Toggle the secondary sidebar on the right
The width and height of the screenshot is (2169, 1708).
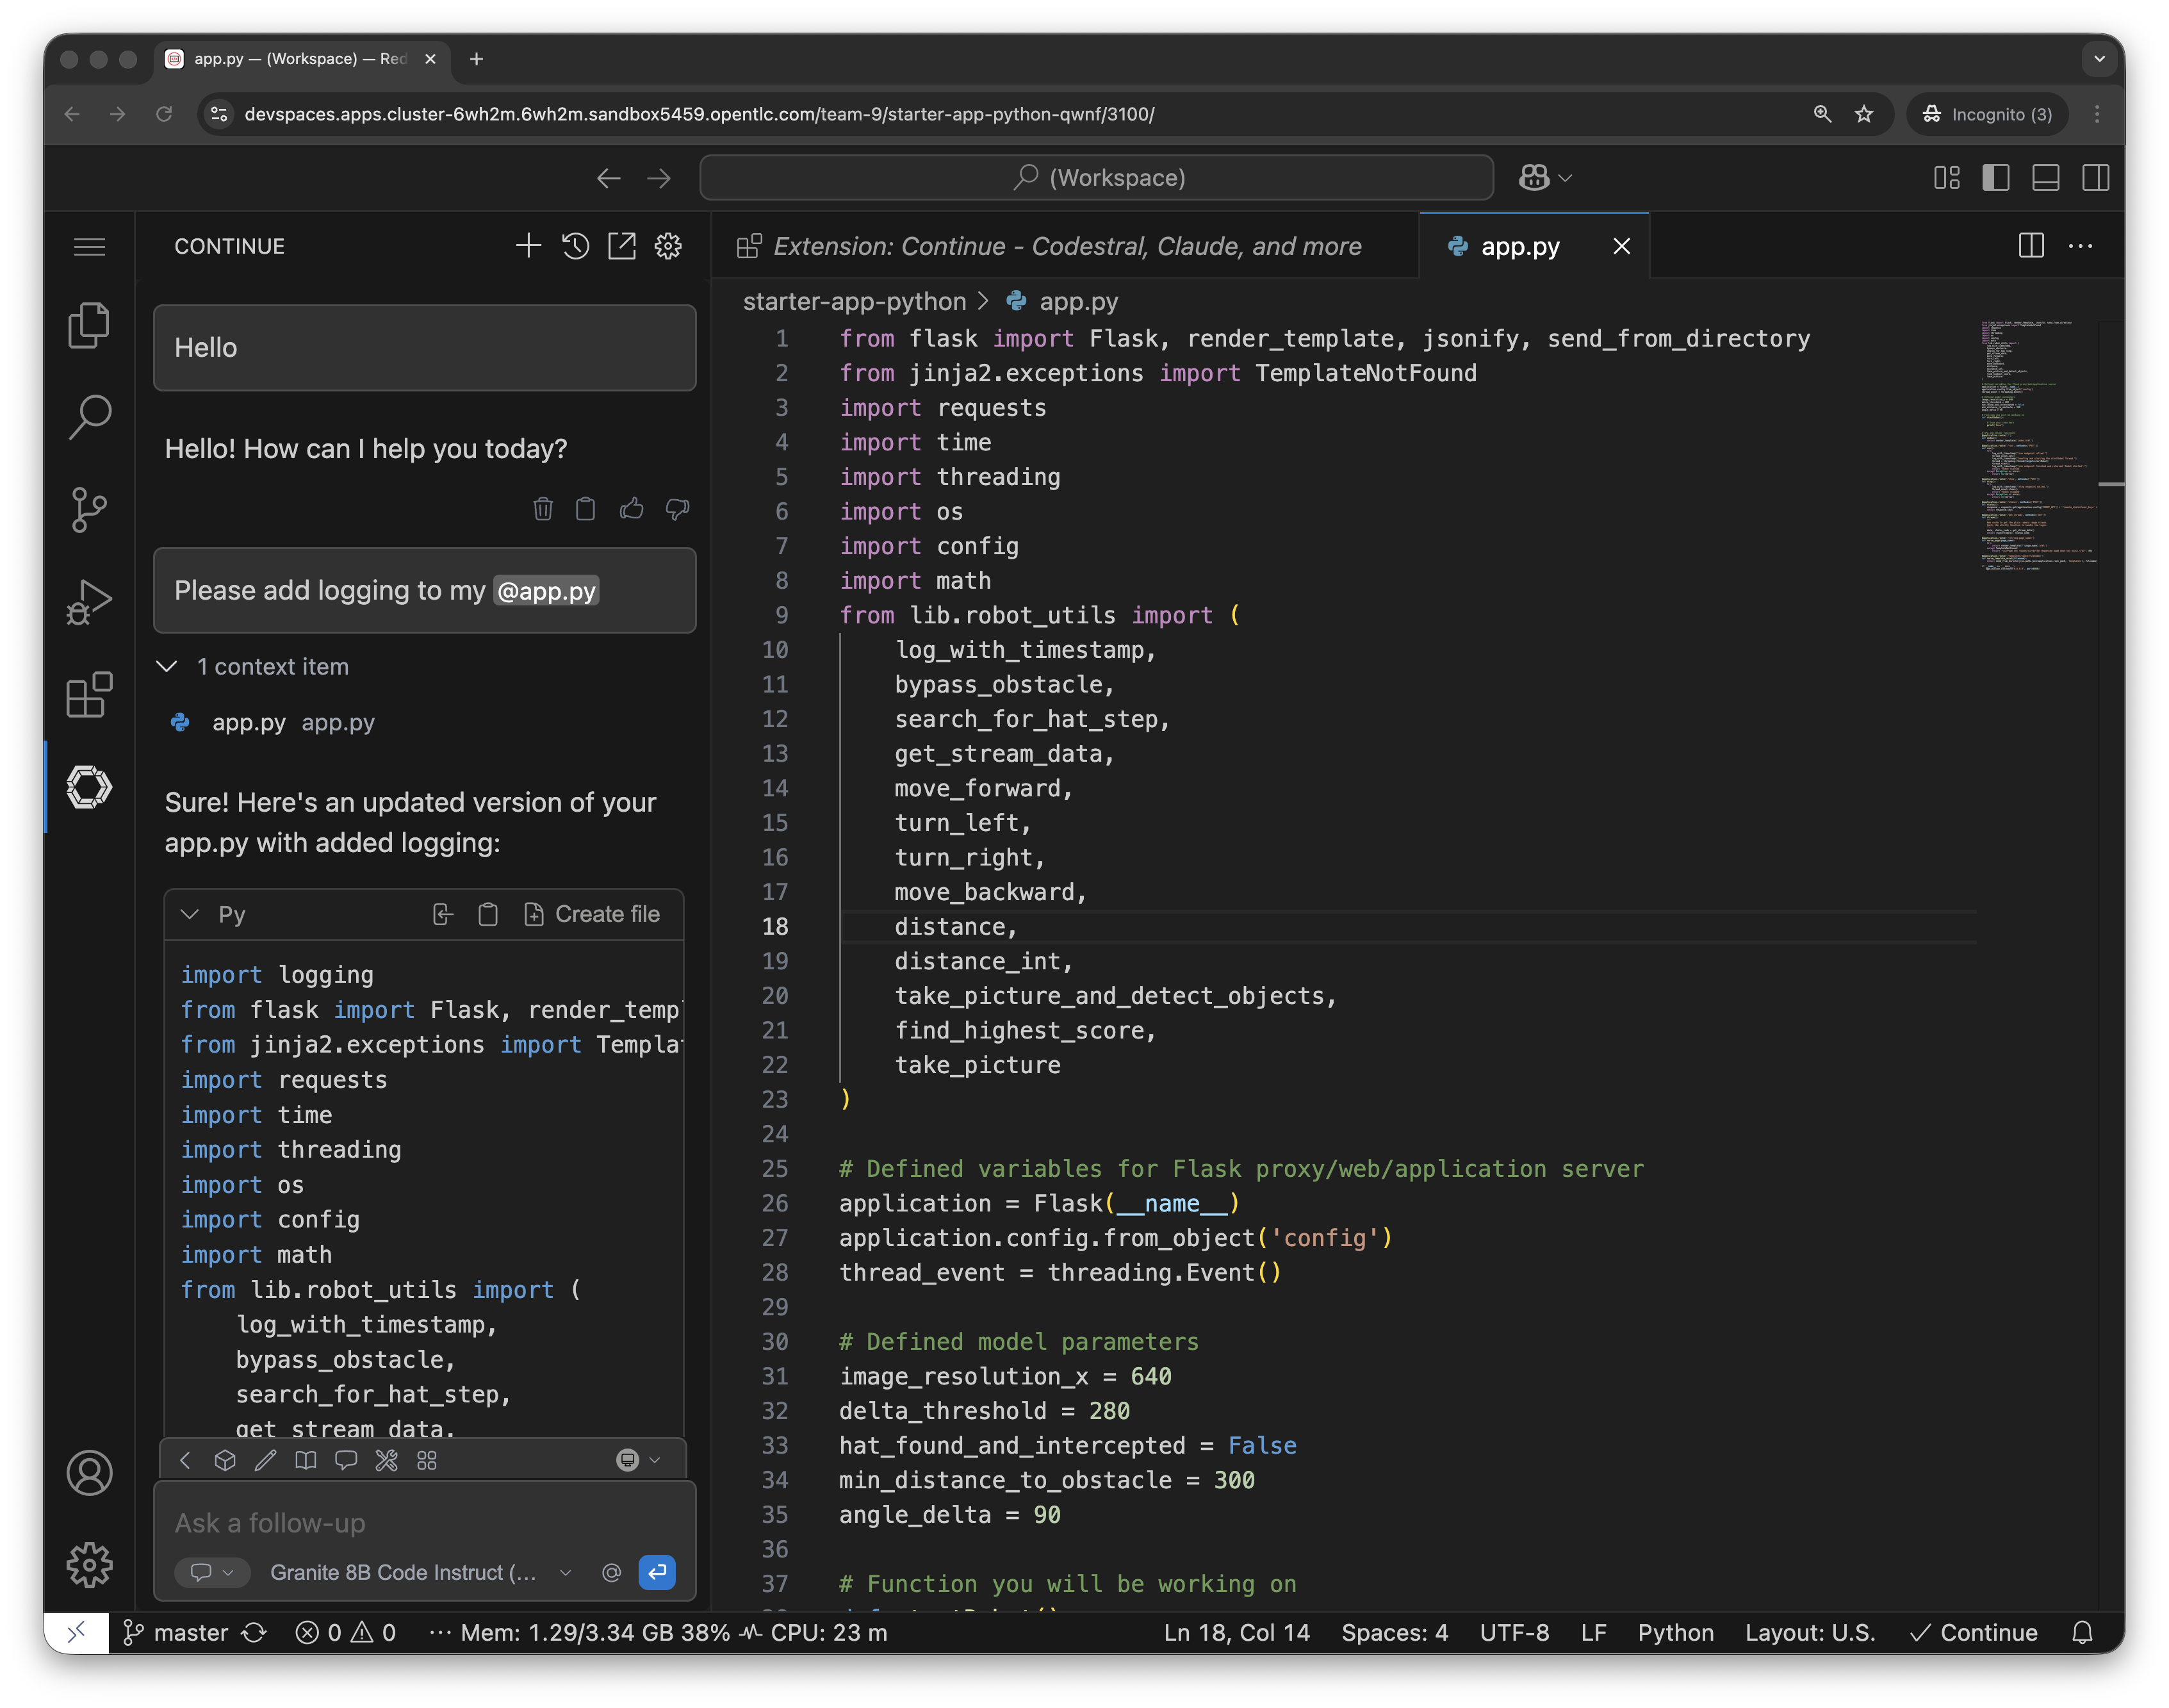2096,178
